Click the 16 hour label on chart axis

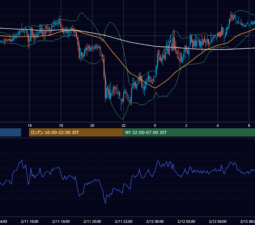[x=30, y=126]
